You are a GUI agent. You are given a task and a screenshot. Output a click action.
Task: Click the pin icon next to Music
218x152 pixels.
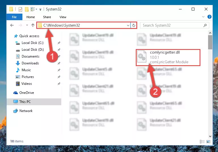click(59, 70)
